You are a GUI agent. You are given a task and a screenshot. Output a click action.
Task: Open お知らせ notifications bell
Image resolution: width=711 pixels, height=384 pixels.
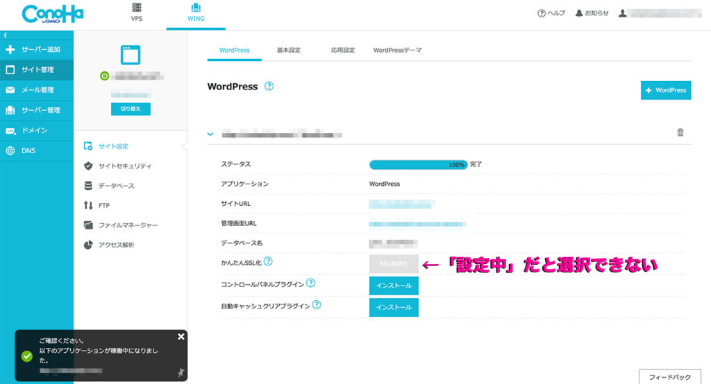(592, 13)
